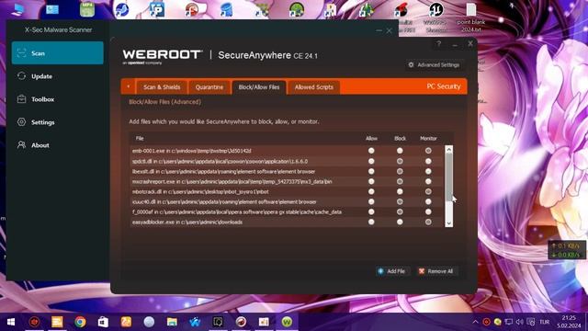Click the green Webroot taskbar icon
The image size is (588, 331).
pos(287,322)
